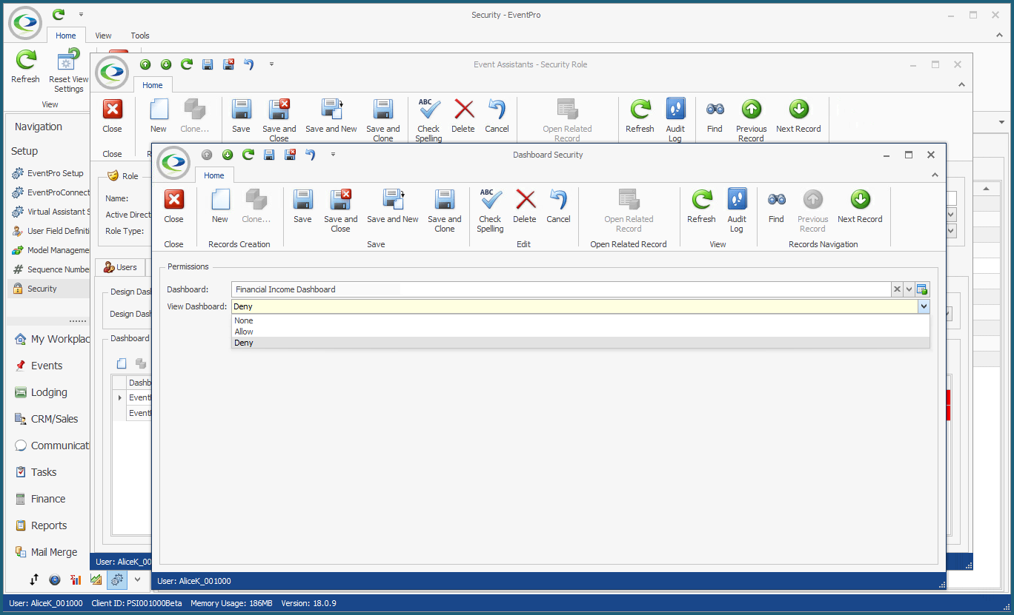This screenshot has height=615, width=1014.
Task: Go to Next Record in Security Role window
Action: click(x=798, y=115)
